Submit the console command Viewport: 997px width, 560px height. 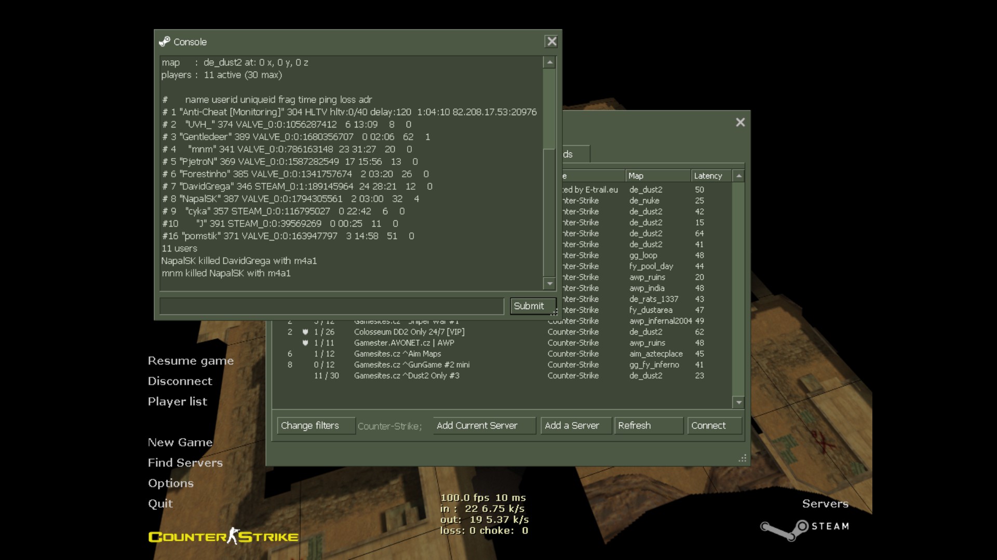click(x=533, y=306)
